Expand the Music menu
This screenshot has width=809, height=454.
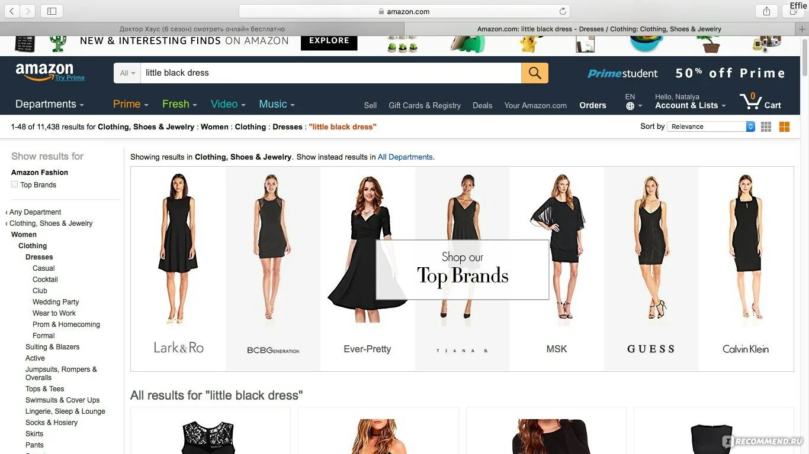(x=277, y=104)
